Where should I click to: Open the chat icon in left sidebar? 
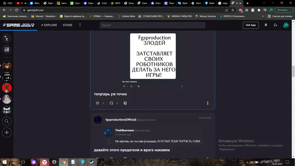7,38
